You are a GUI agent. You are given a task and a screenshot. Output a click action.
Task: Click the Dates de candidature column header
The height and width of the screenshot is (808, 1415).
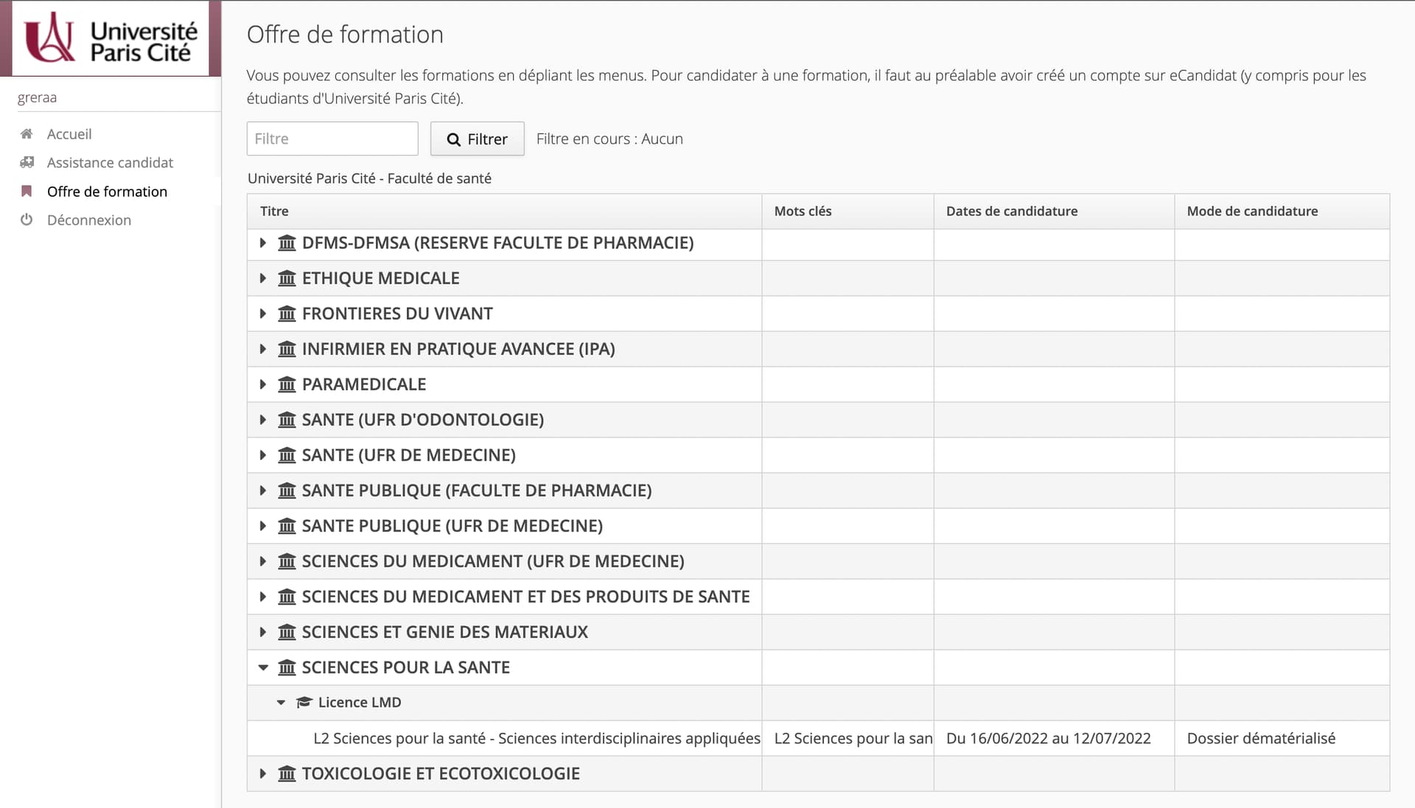click(x=1054, y=211)
